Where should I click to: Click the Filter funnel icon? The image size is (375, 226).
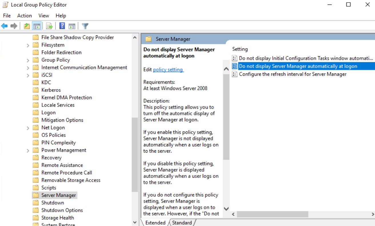pyautogui.click(x=85, y=26)
